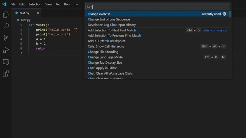246x138 pixels.
Task: Click test.py in the breadcrumb
Action: coord(26,20)
